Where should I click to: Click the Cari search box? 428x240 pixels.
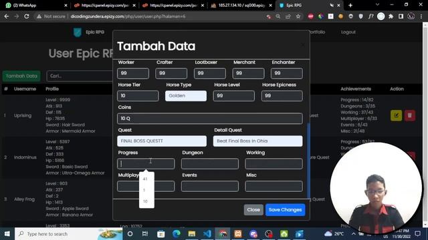(x=80, y=76)
